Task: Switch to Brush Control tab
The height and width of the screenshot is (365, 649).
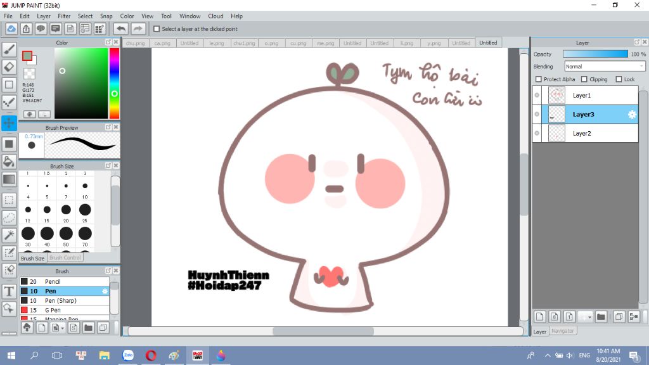Action: coord(65,257)
